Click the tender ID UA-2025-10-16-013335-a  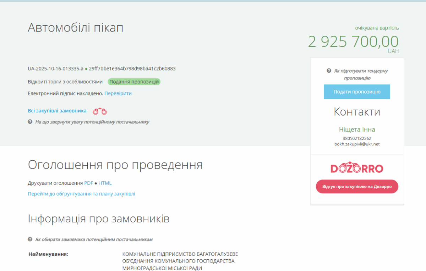[56, 68]
